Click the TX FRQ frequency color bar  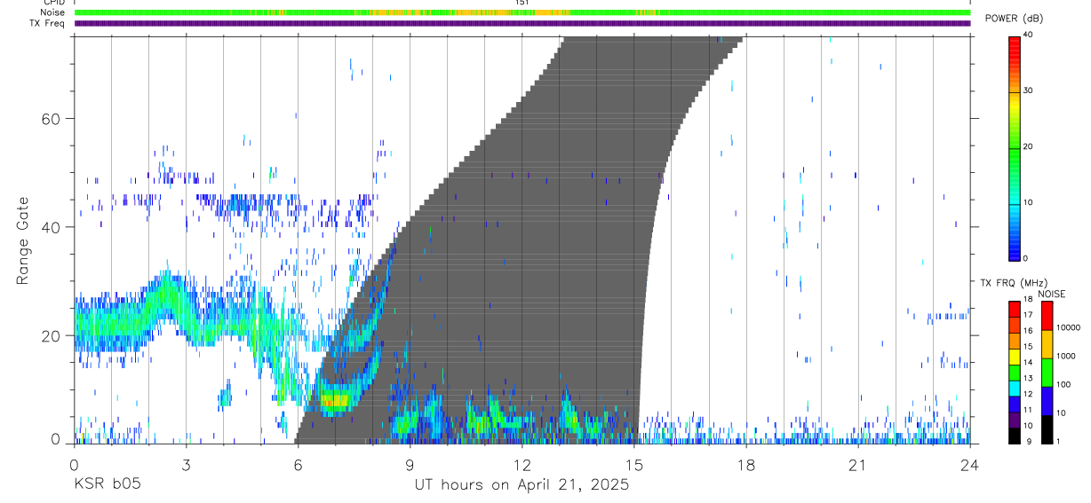tap(1015, 371)
